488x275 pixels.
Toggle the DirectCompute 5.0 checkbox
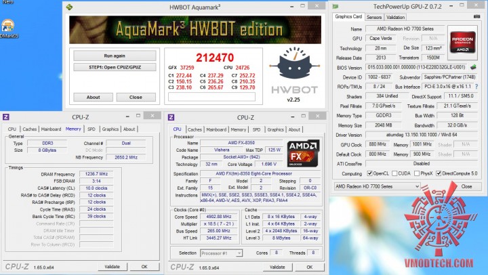439,173
